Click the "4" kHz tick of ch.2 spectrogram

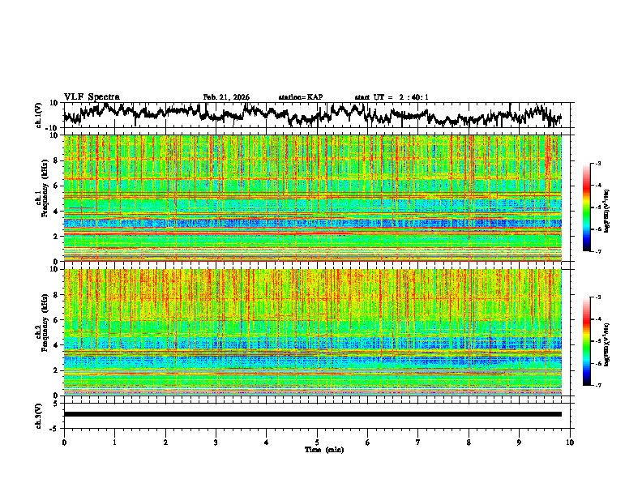coord(56,345)
